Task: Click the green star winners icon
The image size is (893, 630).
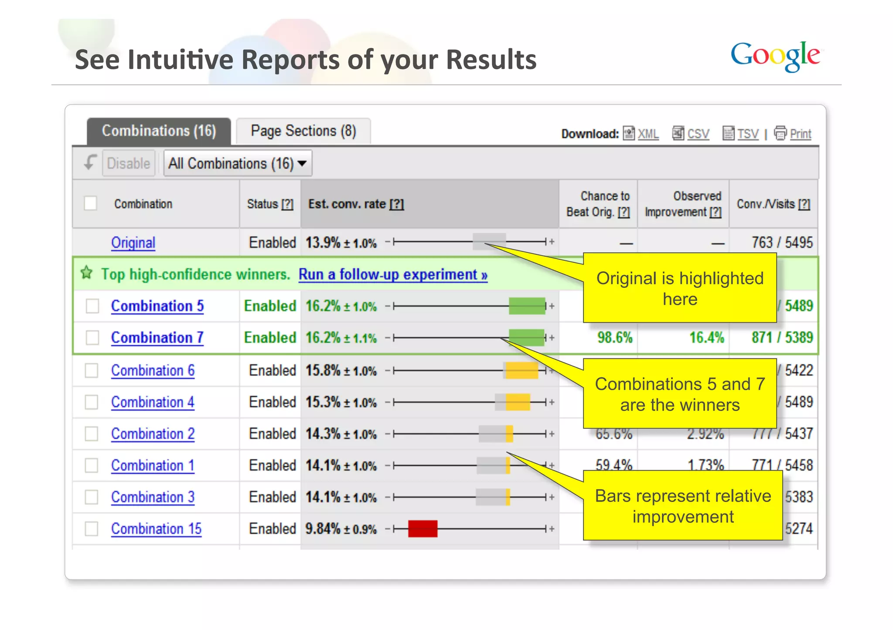Action: [87, 273]
